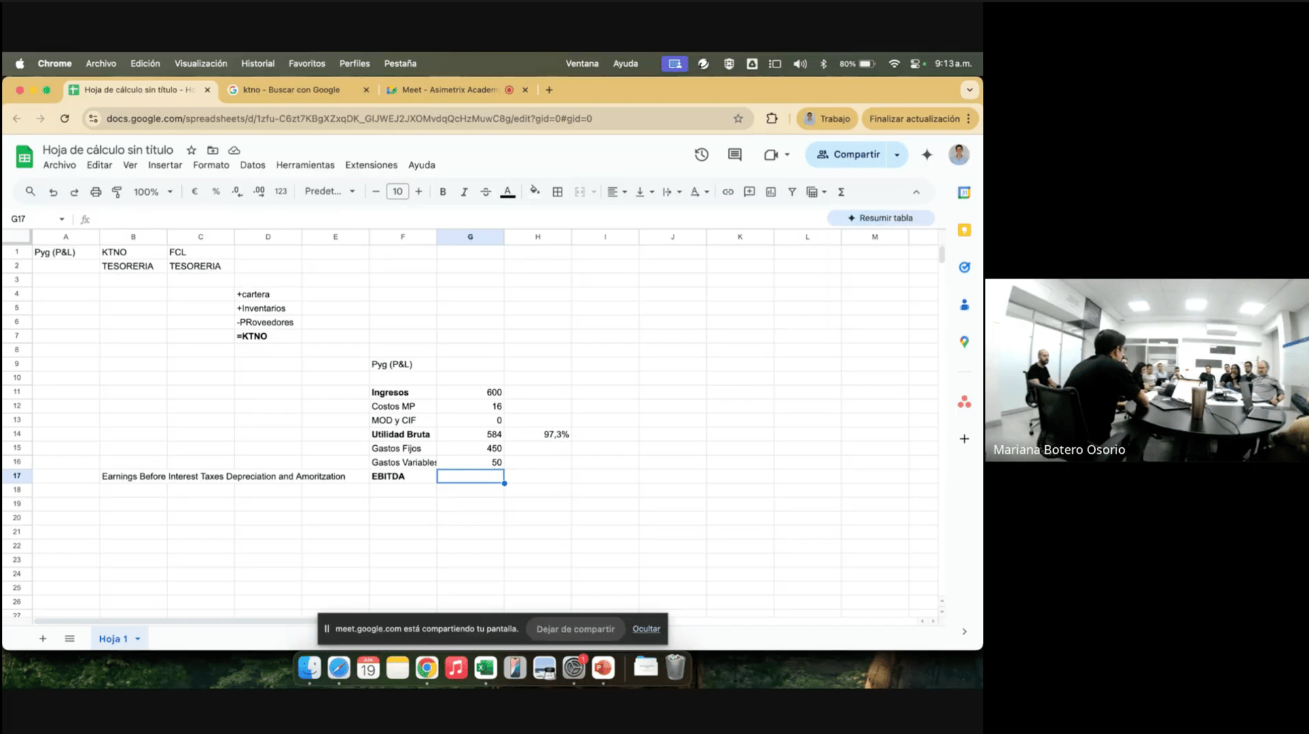Click the functions sigma icon
The height and width of the screenshot is (734, 1309).
pos(841,192)
